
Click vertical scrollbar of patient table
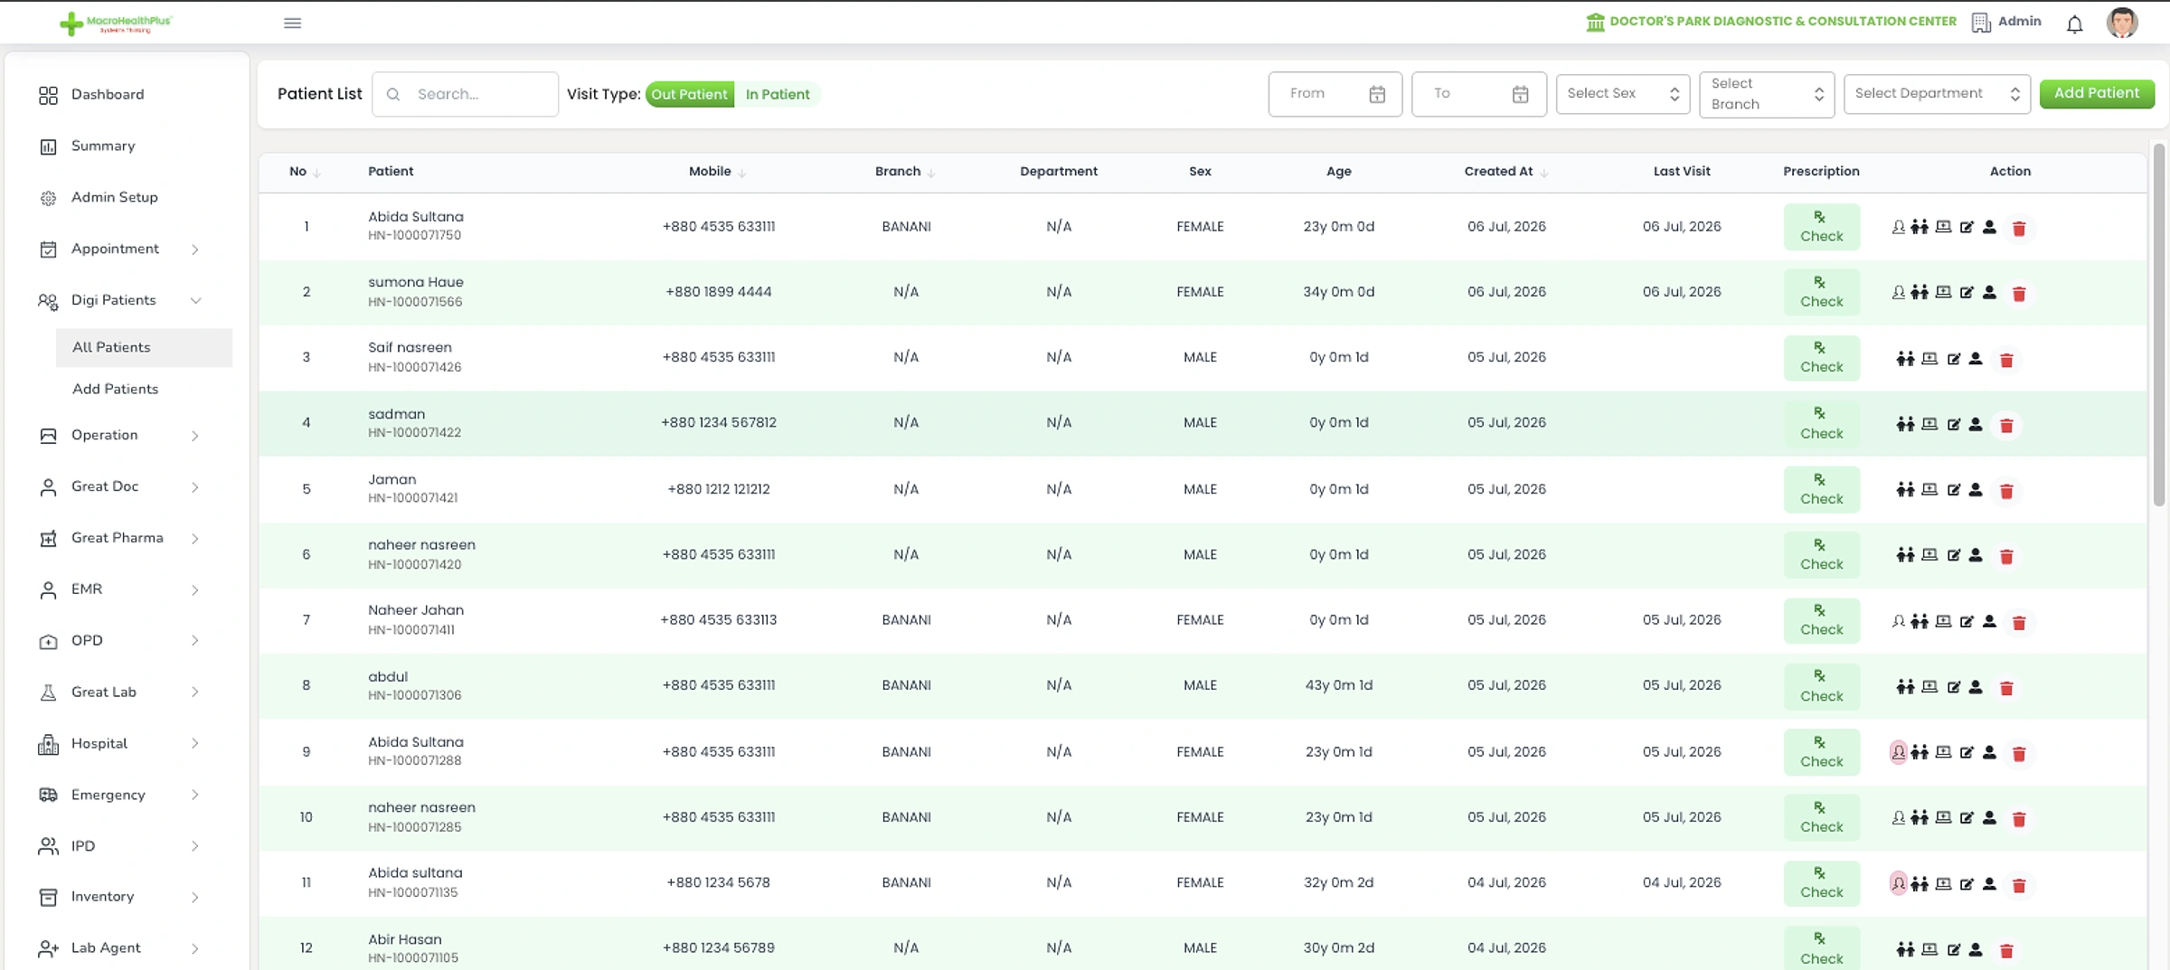tap(2158, 325)
